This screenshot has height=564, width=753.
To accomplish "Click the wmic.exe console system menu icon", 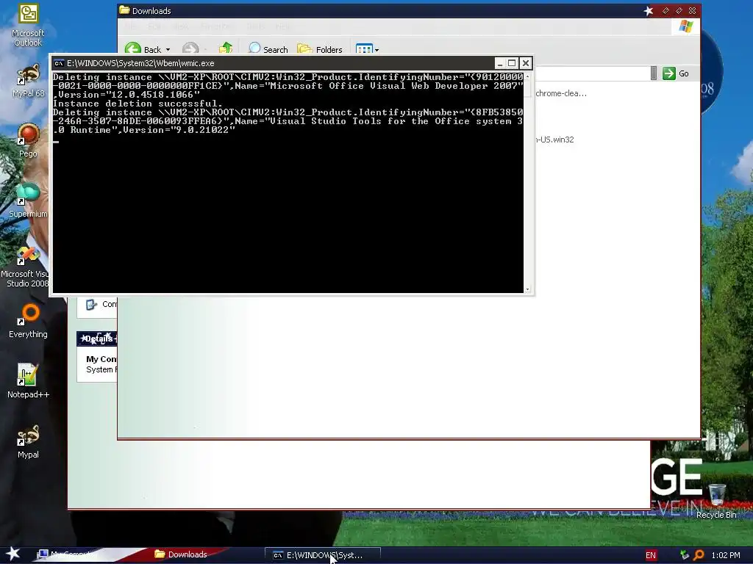I will [x=59, y=63].
